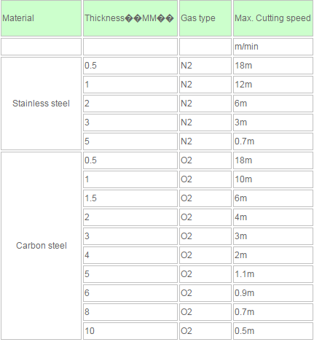Click the m/min unit cell
The height and width of the screenshot is (342, 314).
click(x=273, y=47)
